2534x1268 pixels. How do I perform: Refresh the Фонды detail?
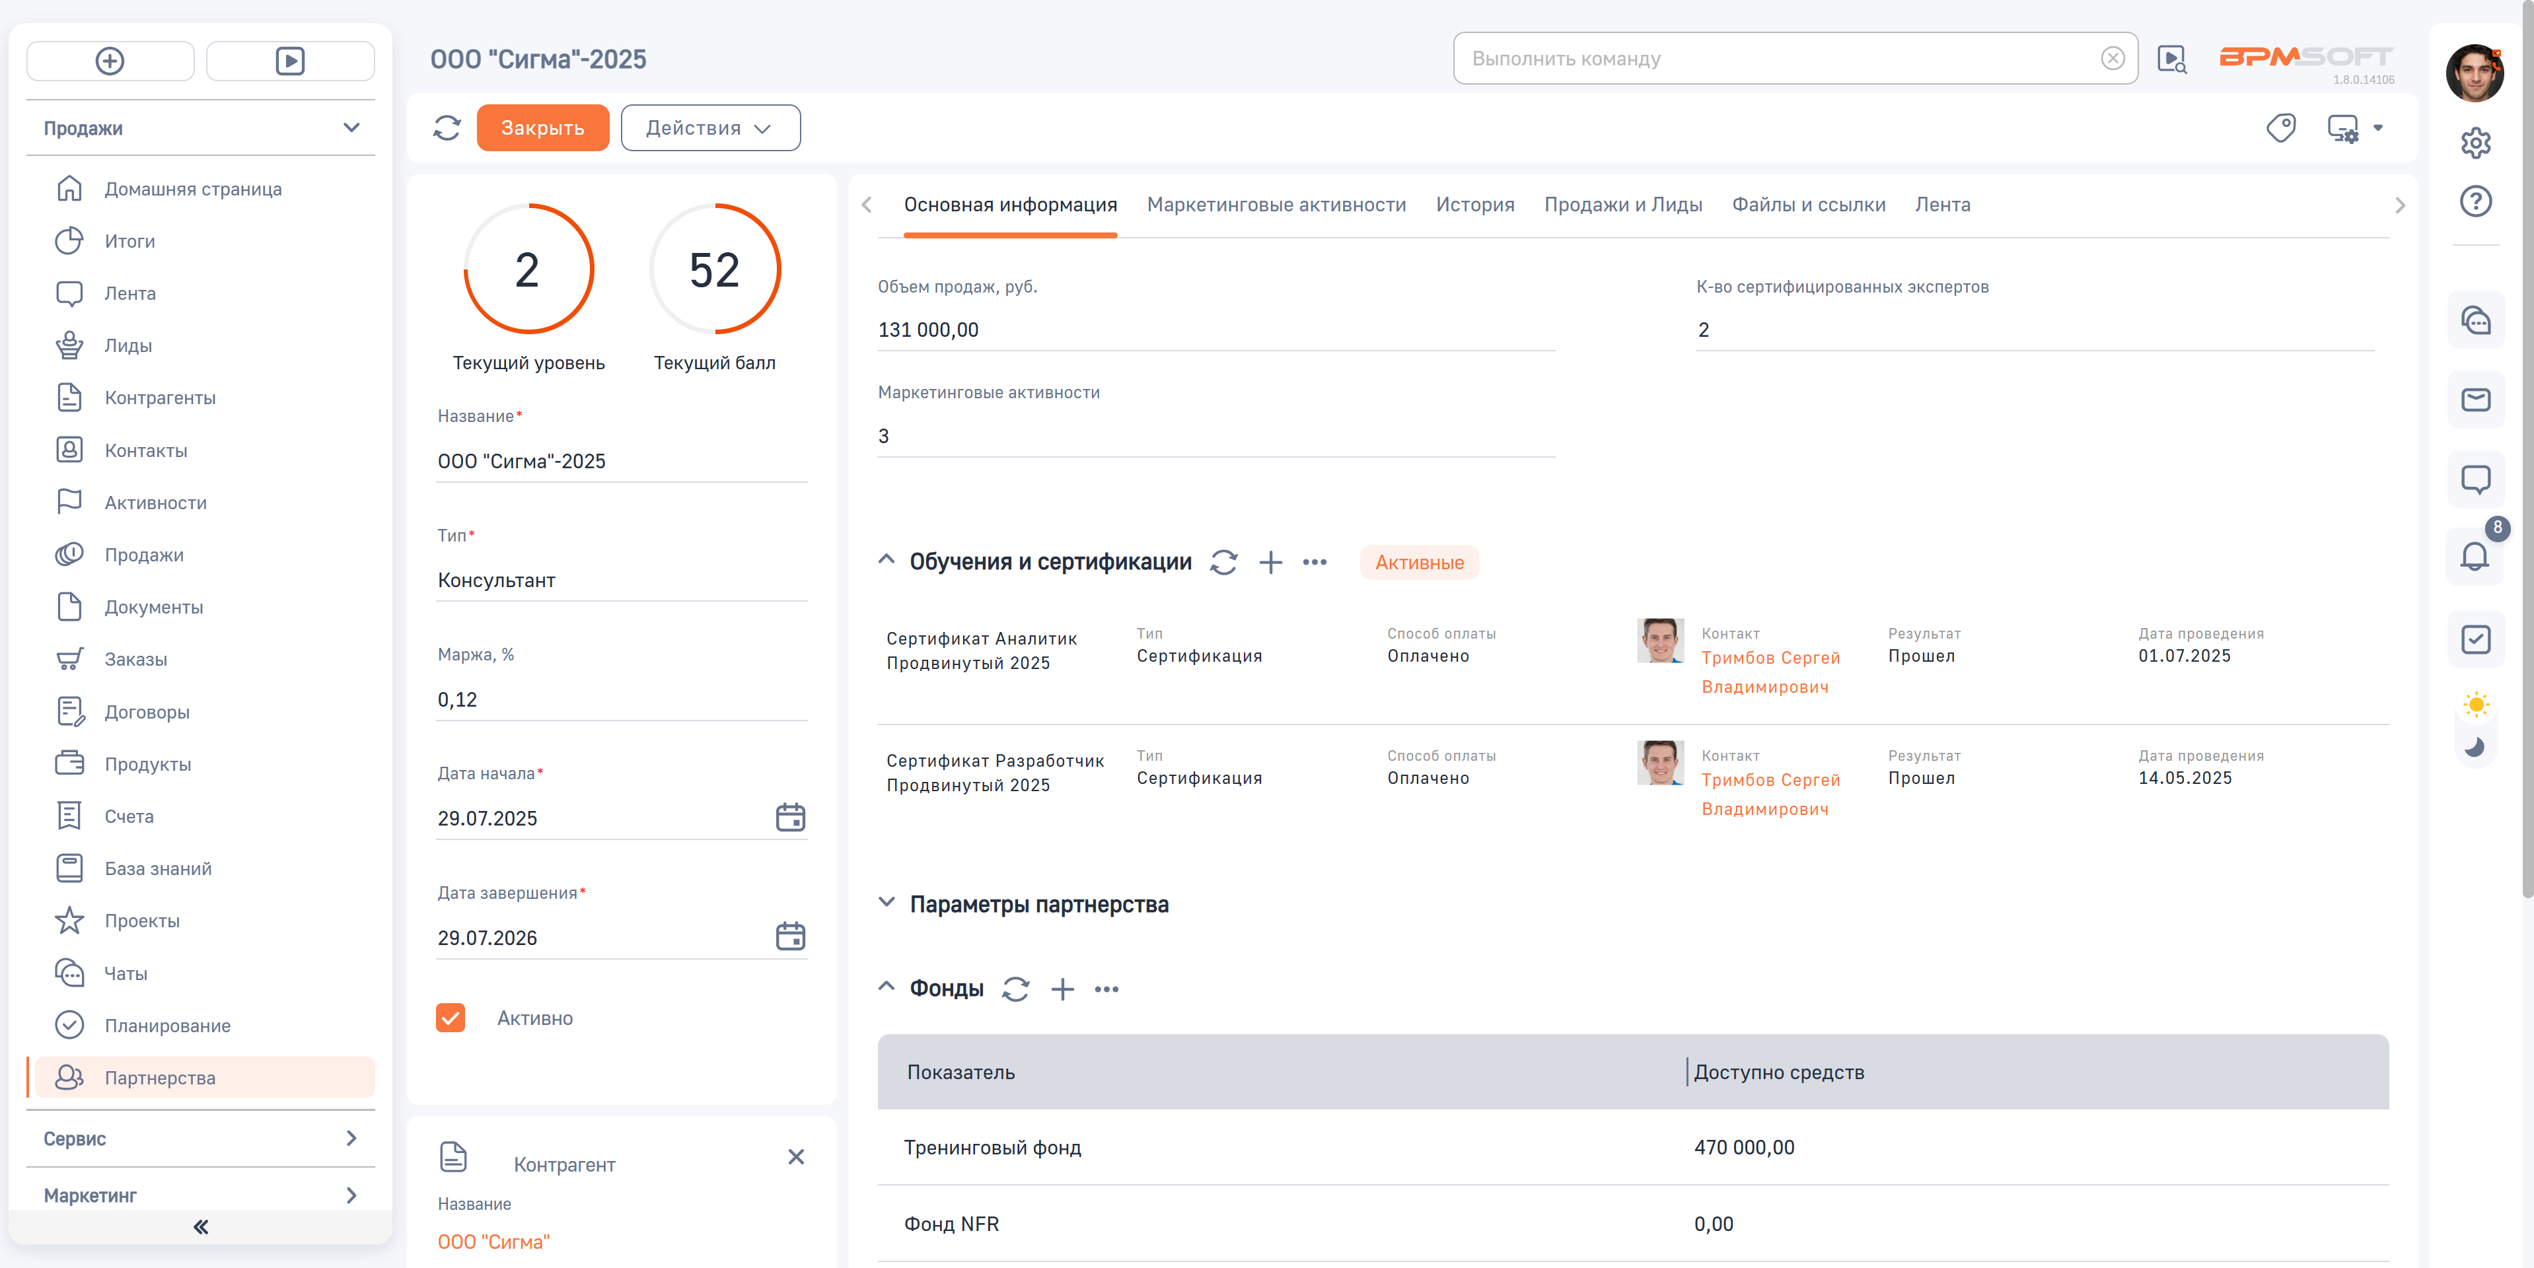click(1015, 989)
